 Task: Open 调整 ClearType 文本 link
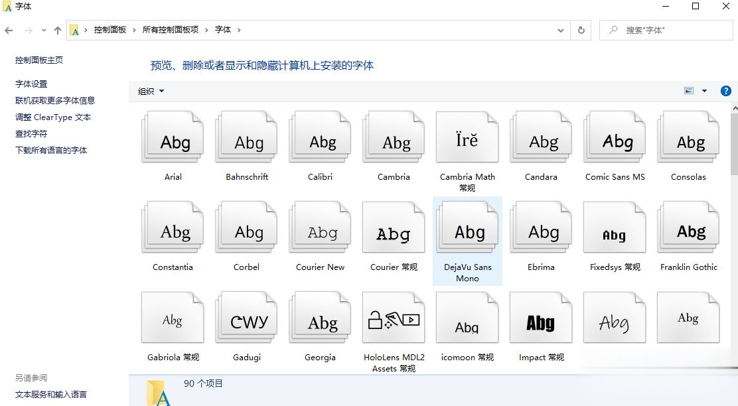tap(52, 117)
